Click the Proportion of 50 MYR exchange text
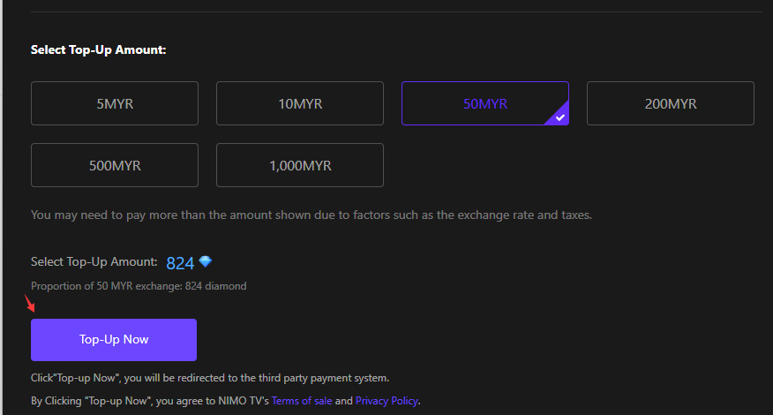Screen dimensions: 773x415 [x=139, y=286]
